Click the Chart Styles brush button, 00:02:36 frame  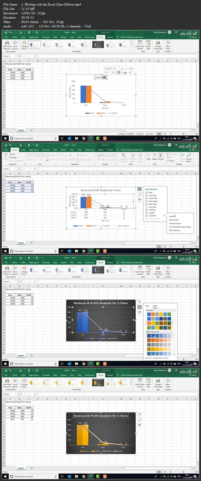[x=139, y=194]
